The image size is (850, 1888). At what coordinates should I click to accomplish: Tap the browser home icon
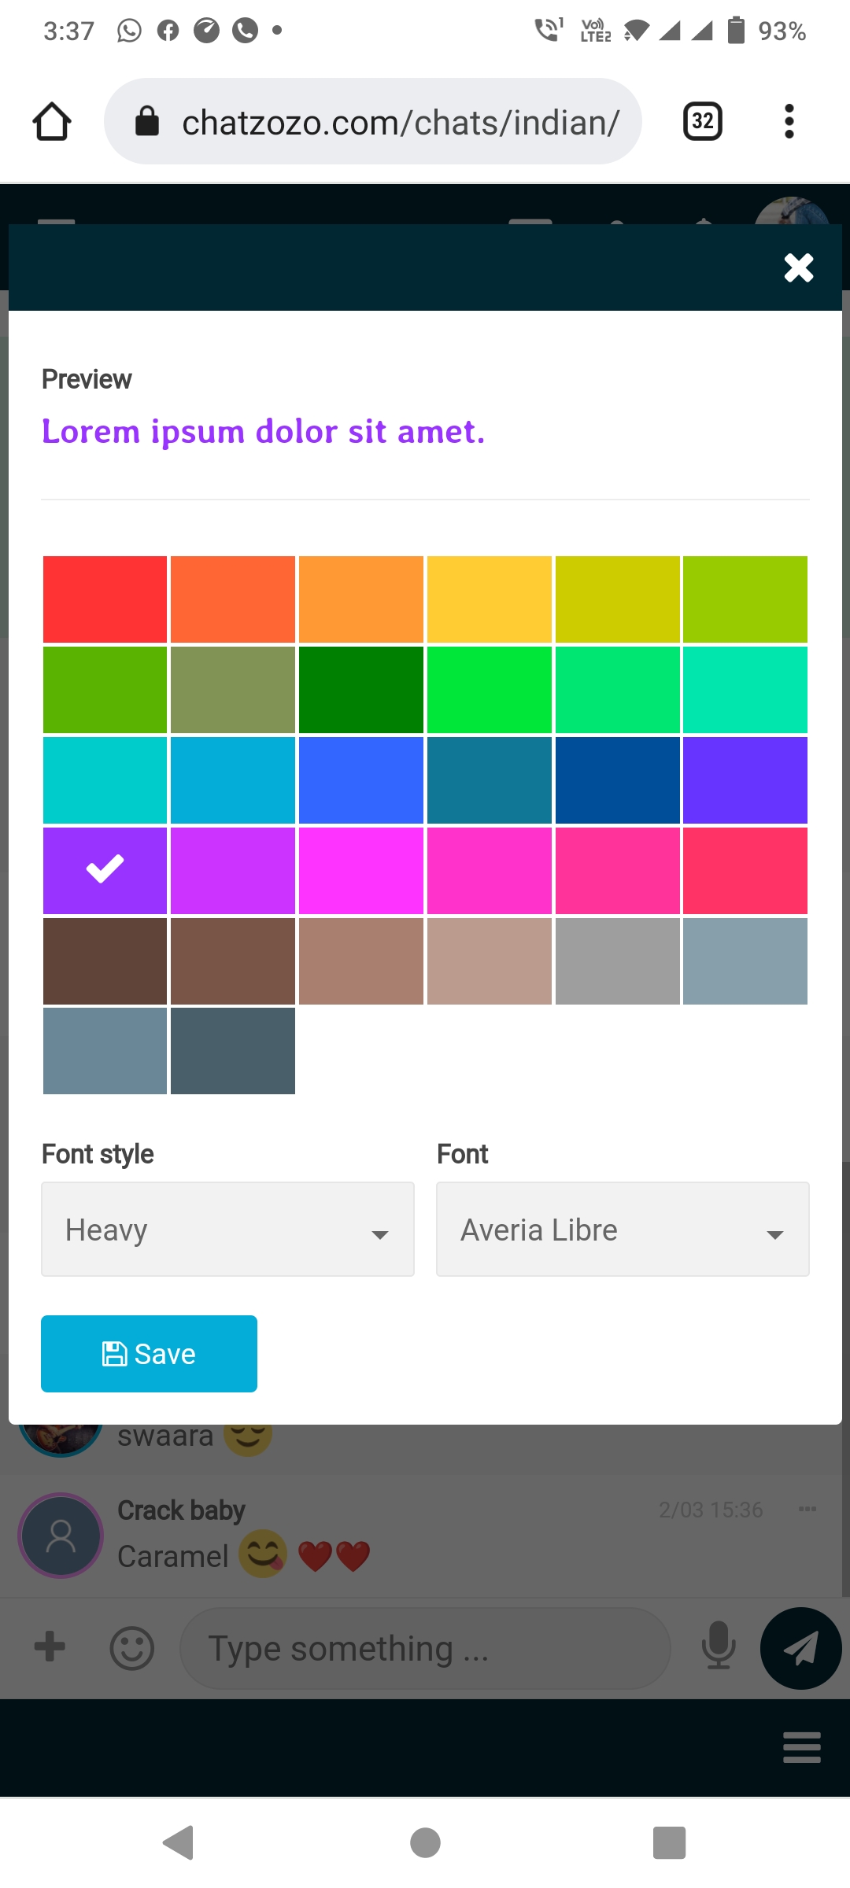coord(52,122)
